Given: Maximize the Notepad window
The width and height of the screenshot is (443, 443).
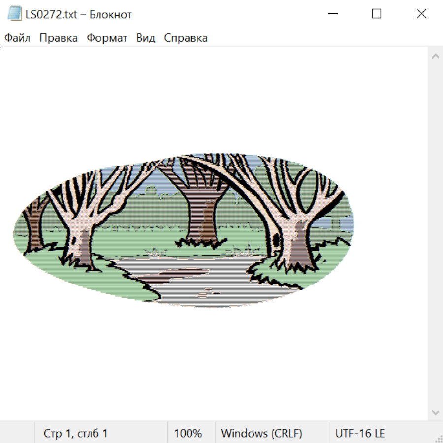Looking at the screenshot, I should tap(377, 14).
